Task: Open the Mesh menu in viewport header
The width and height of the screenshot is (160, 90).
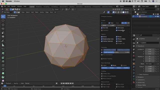Action: tap(37, 12)
